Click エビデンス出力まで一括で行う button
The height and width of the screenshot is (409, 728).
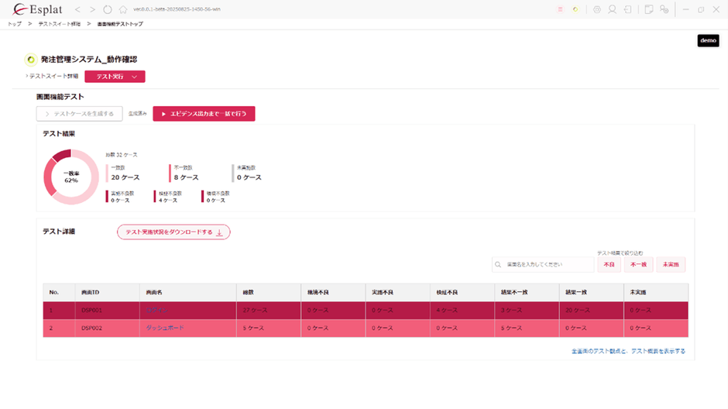tap(204, 114)
